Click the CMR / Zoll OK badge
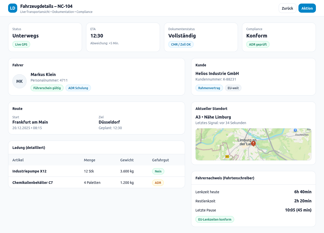 [x=181, y=44]
